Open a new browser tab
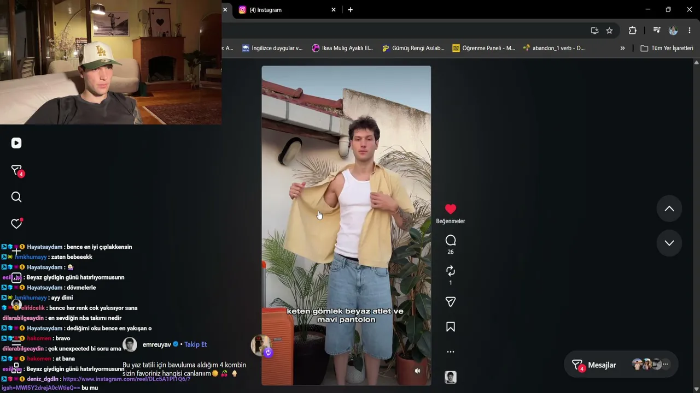 click(x=350, y=10)
